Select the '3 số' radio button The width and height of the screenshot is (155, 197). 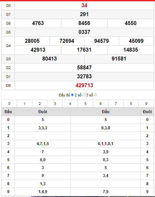pos(95,95)
